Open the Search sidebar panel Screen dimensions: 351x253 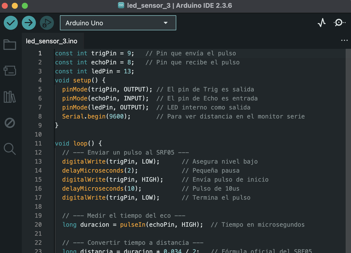10,149
